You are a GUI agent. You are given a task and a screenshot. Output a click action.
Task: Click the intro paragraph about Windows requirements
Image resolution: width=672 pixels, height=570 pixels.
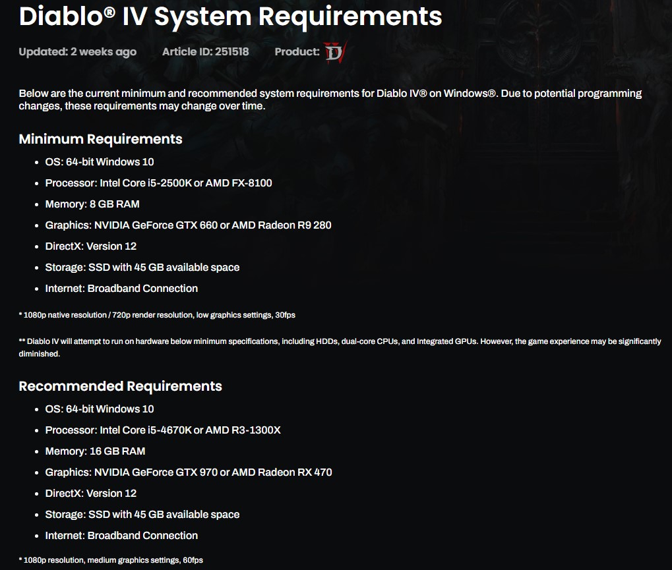(x=330, y=100)
